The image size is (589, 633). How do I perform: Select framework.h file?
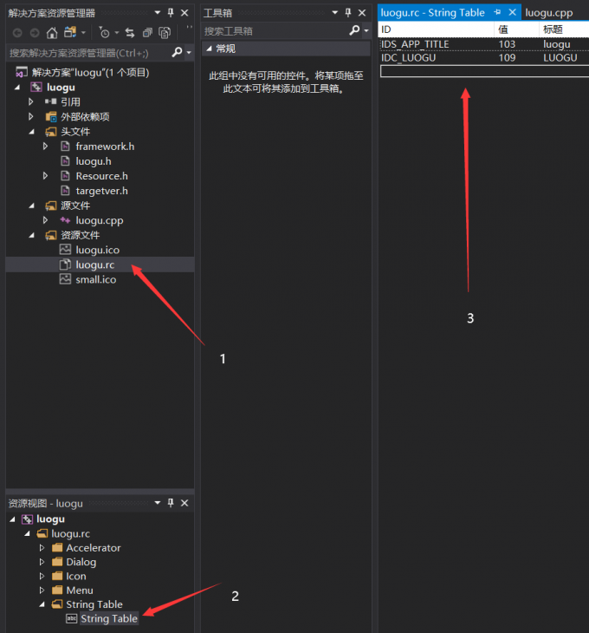(105, 147)
